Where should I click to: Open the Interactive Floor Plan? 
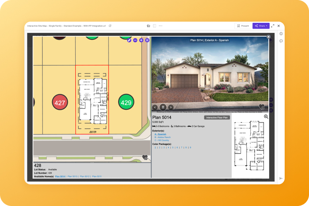[x=216, y=117]
